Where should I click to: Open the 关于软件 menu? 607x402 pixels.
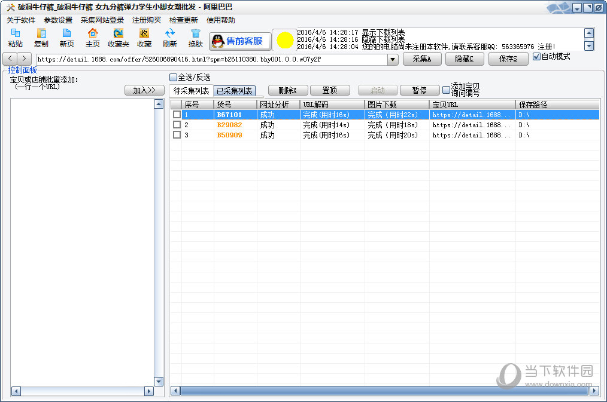(x=21, y=20)
